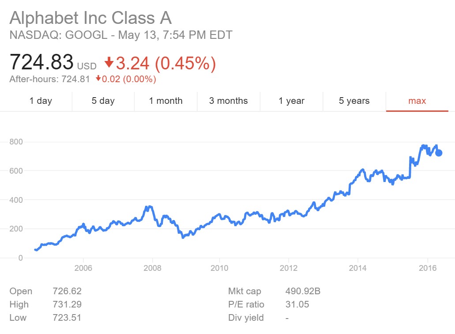Viewport: 455px width, 334px height.
Task: Open the 1 month chart view
Action: point(165,101)
